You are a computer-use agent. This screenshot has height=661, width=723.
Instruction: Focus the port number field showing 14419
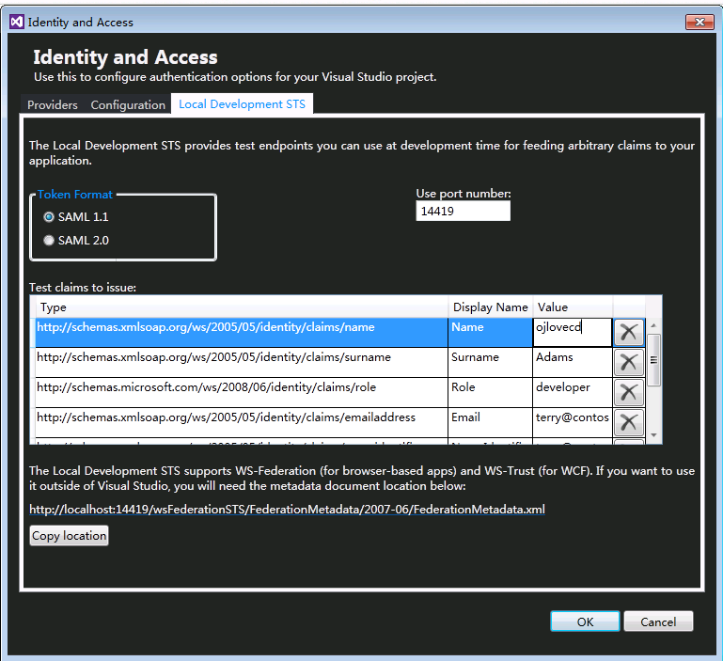[463, 212]
